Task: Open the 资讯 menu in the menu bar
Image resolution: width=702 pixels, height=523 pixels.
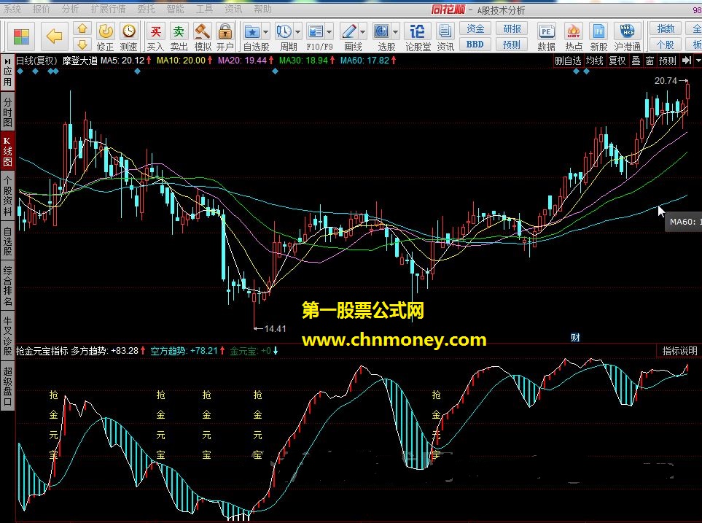Action: [233, 9]
